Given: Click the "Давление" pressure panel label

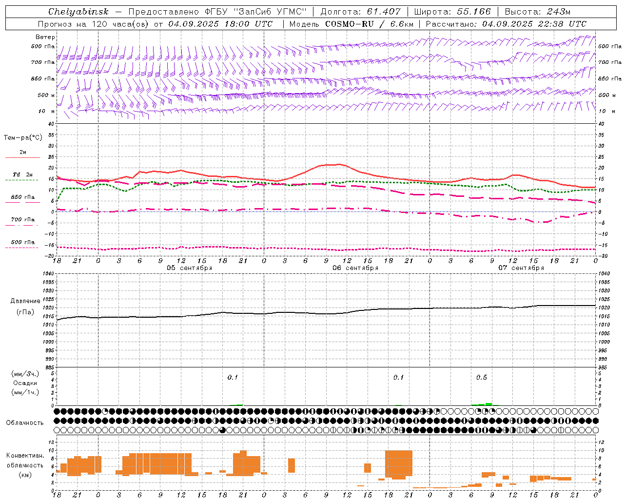Looking at the screenshot, I should [25, 301].
